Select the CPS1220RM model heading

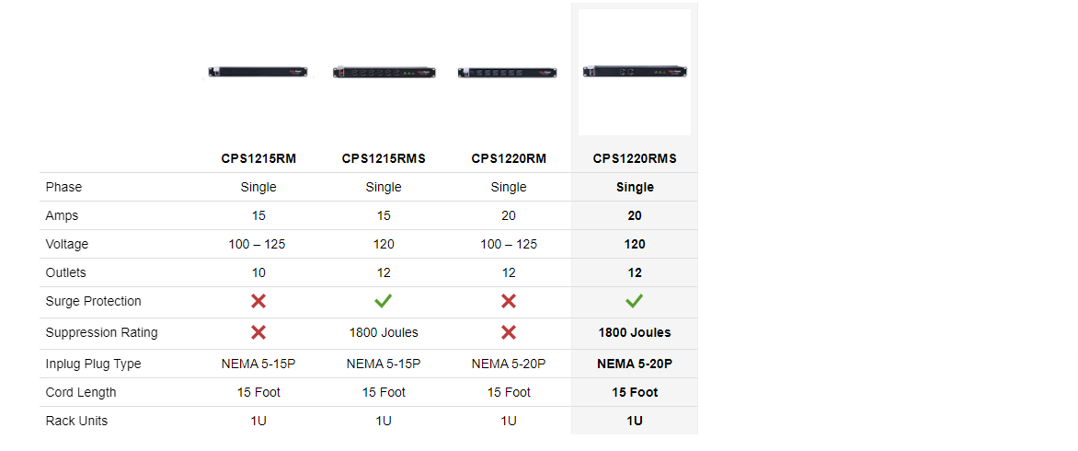(x=509, y=158)
